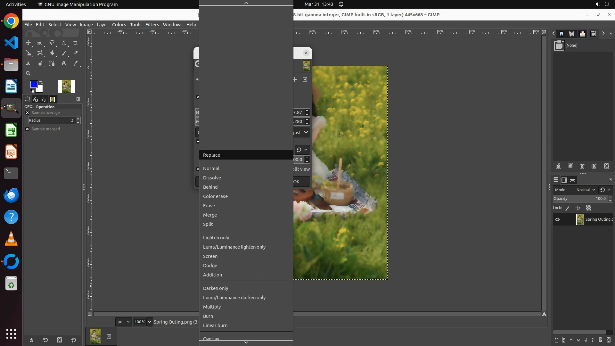Select the Crop tool
This screenshot has width=615, height=346.
tap(76, 43)
